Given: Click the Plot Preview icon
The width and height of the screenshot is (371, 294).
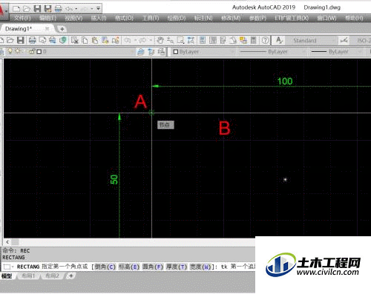Looking at the screenshot, I should coord(42,40).
